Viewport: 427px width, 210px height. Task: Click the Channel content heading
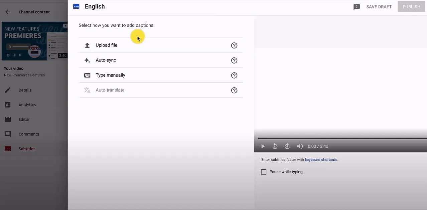(34, 12)
